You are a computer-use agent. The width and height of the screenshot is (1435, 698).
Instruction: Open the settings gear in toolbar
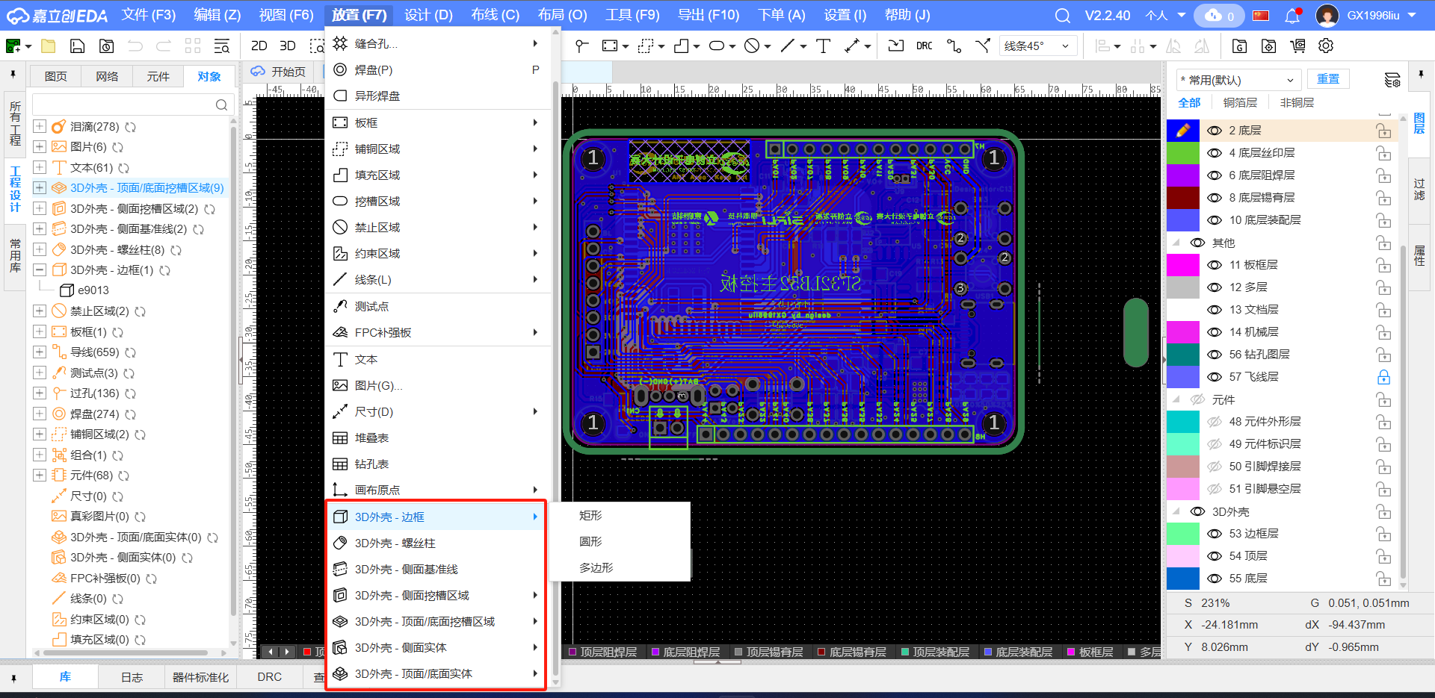coord(1326,46)
